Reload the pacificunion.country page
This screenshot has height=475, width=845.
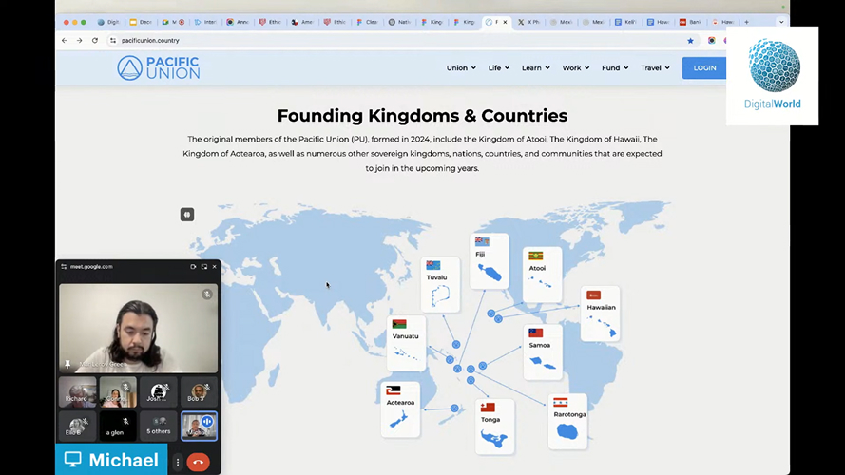[95, 41]
